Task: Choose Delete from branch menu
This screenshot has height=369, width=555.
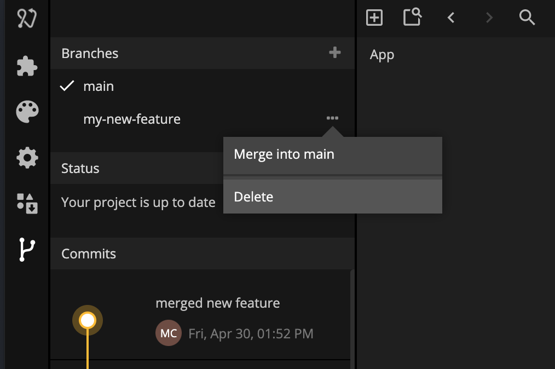Action: pyautogui.click(x=333, y=197)
